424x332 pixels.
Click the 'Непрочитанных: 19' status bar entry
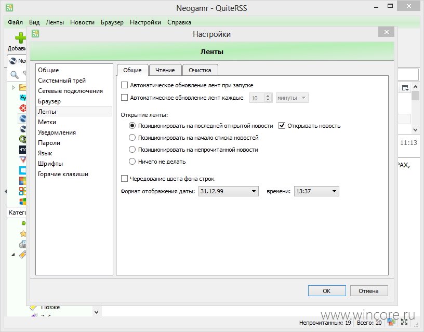(x=325, y=323)
